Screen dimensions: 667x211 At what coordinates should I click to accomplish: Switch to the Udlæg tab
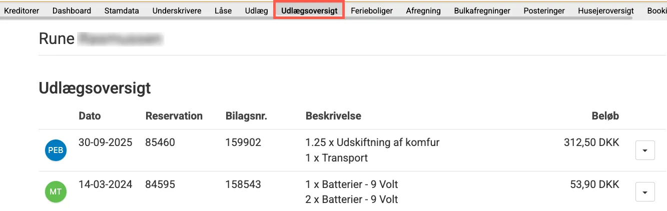pyautogui.click(x=257, y=10)
